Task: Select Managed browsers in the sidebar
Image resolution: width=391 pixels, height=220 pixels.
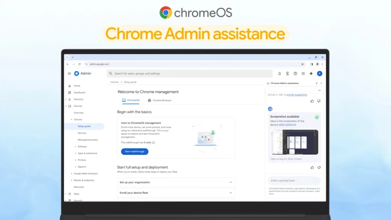Action: tap(88, 140)
